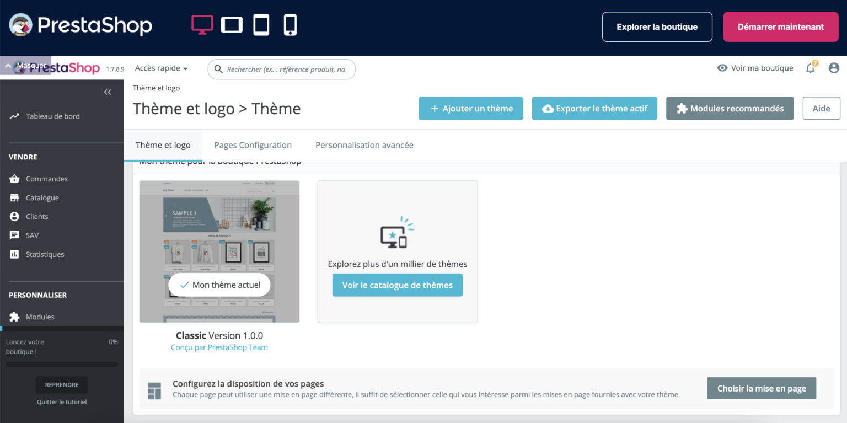Select the desktop preview device icon
847x423 pixels.
(x=202, y=25)
